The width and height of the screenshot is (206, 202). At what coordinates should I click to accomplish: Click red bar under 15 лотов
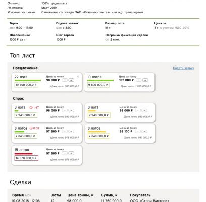point(24,154)
